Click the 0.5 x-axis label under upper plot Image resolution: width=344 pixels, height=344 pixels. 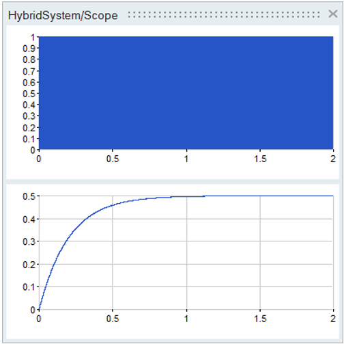[113, 159]
